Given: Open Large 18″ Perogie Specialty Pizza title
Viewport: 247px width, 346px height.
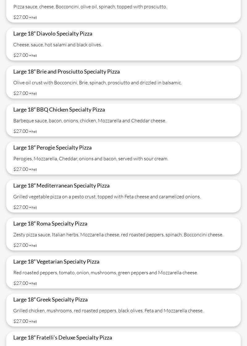Looking at the screenshot, I should pyautogui.click(x=52, y=147).
